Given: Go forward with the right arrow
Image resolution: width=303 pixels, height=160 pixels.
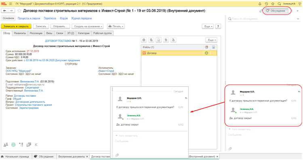Looking at the screenshot, I should 11,11.
